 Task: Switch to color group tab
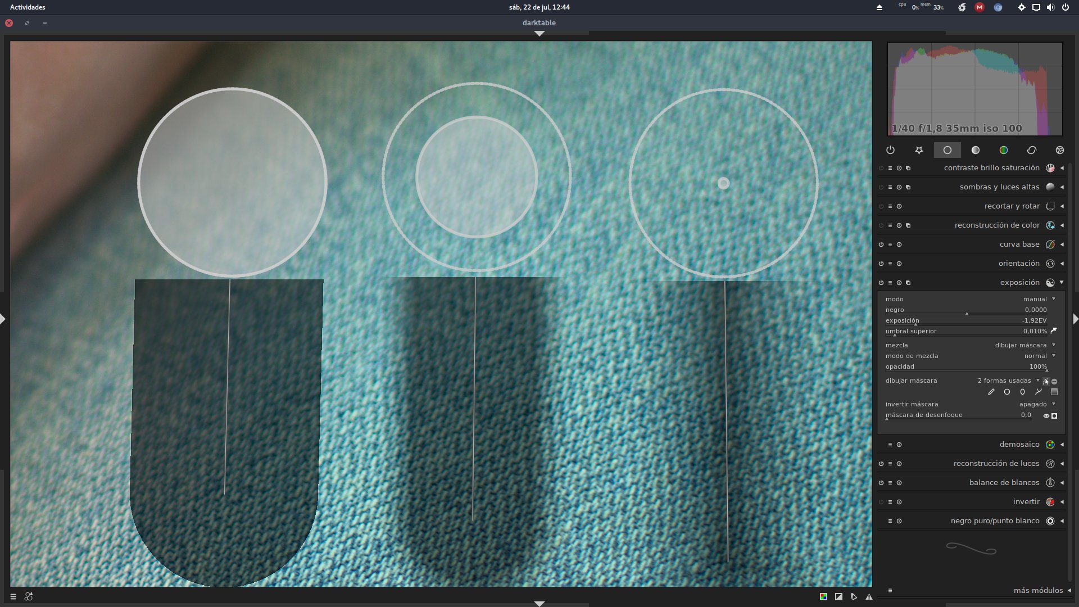pos(1004,150)
